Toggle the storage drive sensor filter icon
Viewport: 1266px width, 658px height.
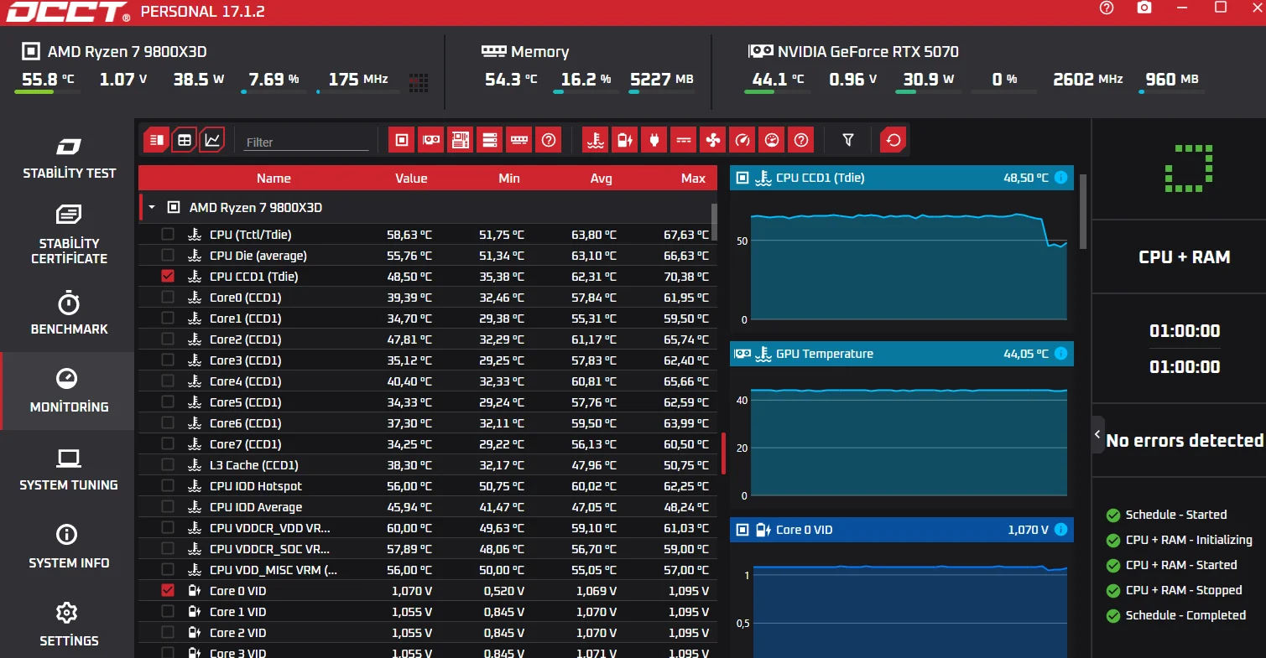point(490,140)
